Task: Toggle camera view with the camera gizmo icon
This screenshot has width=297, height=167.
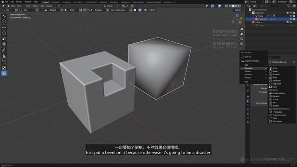Action: (x=241, y=39)
